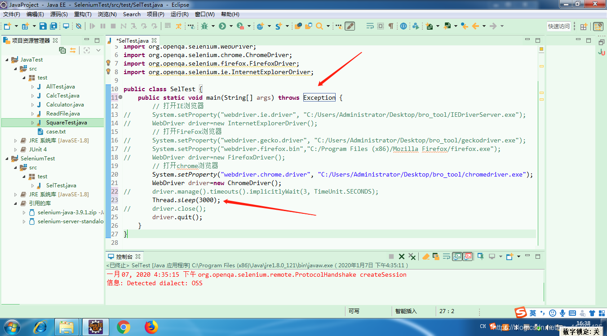
Task: Click the 快速访问 quick access field
Action: (559, 27)
